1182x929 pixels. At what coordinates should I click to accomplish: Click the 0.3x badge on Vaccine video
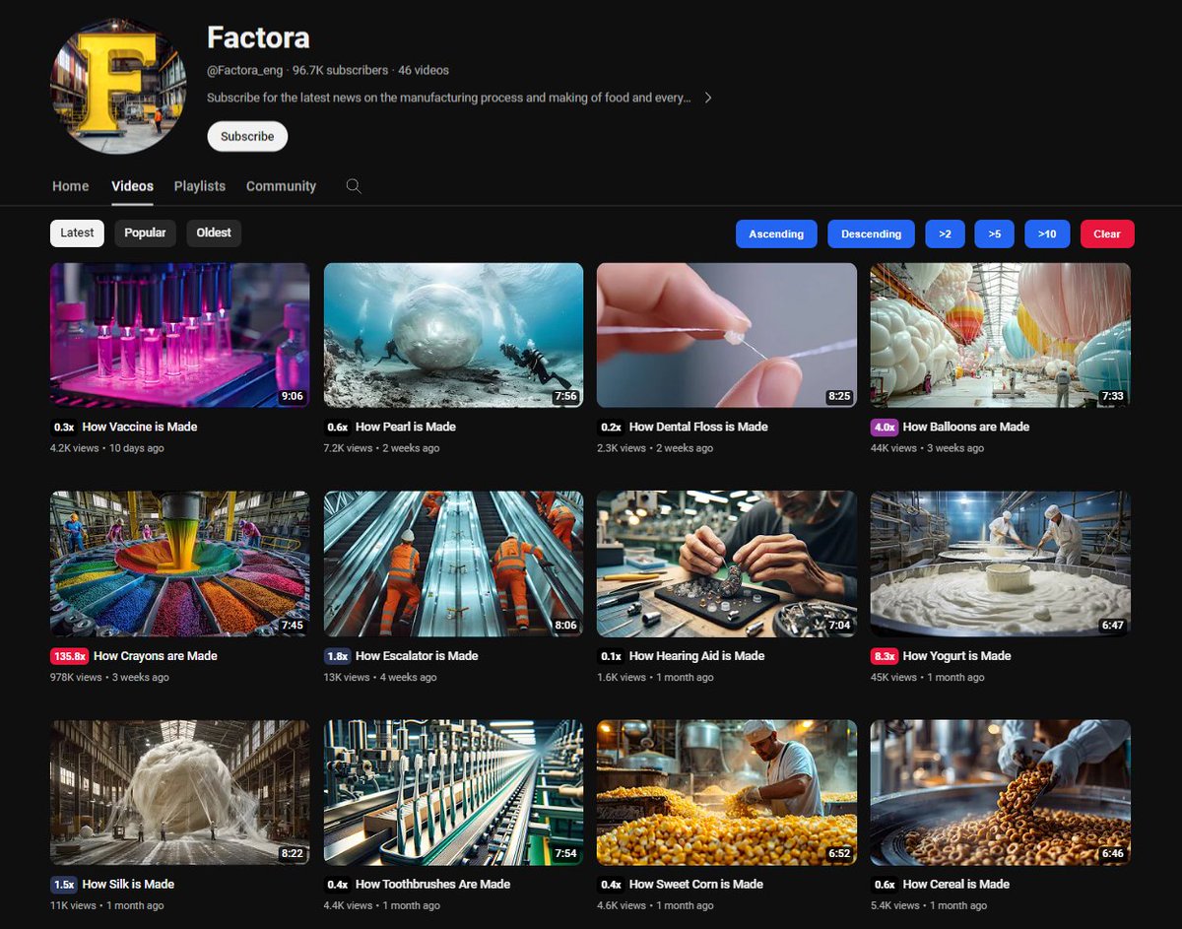click(64, 427)
